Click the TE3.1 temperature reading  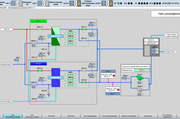(18, 60)
